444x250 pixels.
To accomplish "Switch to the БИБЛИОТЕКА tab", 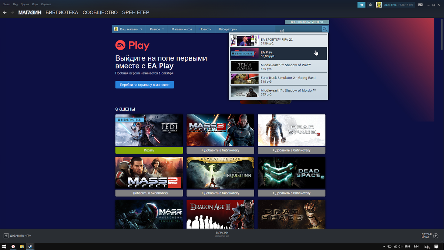I will click(62, 12).
